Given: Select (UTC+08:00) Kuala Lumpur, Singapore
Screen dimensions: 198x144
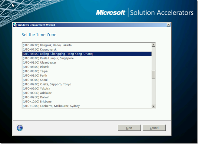Looking at the screenshot, I should tap(87, 58).
